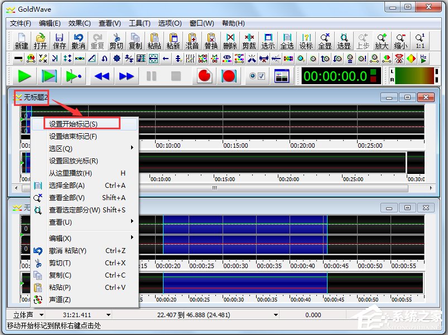Click the play selection button

pyautogui.click(x=50, y=76)
